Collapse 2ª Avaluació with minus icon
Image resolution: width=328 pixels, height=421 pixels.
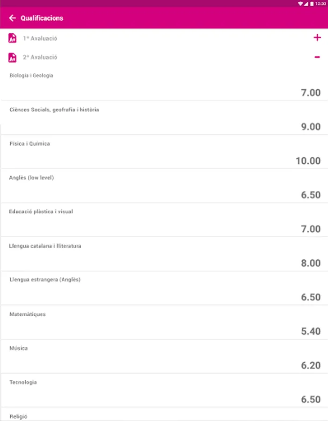pos(317,57)
